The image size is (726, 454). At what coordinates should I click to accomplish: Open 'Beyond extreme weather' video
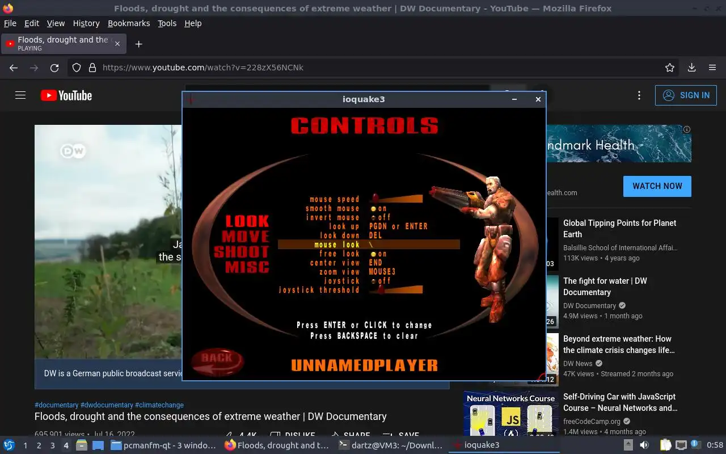(619, 344)
